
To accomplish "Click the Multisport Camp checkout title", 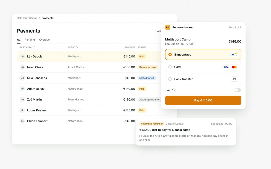I will (x=178, y=39).
